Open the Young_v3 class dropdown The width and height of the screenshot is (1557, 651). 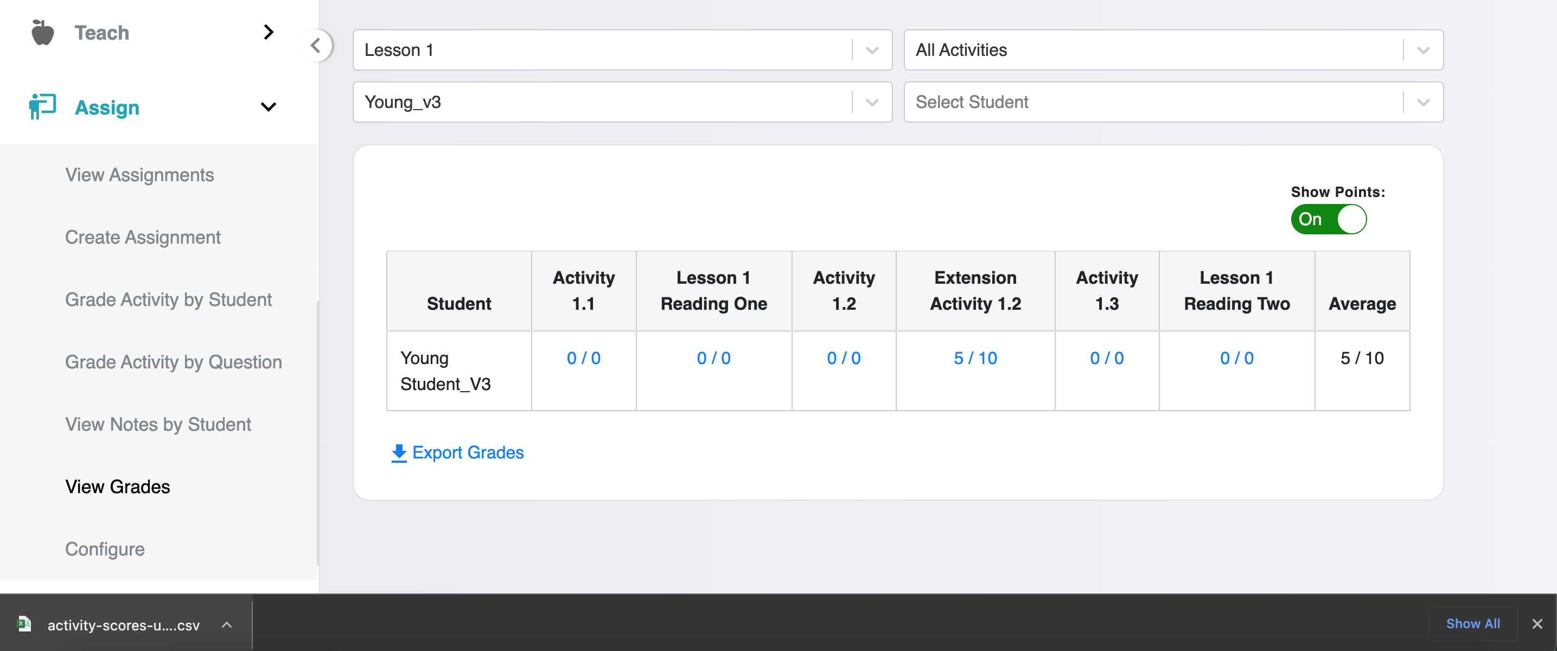[622, 101]
